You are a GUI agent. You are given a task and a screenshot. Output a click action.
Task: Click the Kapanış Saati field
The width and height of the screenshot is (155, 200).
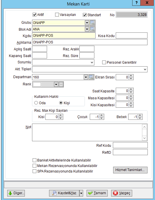coord(40,56)
